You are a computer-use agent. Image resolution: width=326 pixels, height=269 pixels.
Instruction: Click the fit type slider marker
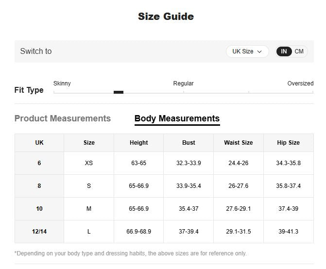pyautogui.click(x=119, y=92)
